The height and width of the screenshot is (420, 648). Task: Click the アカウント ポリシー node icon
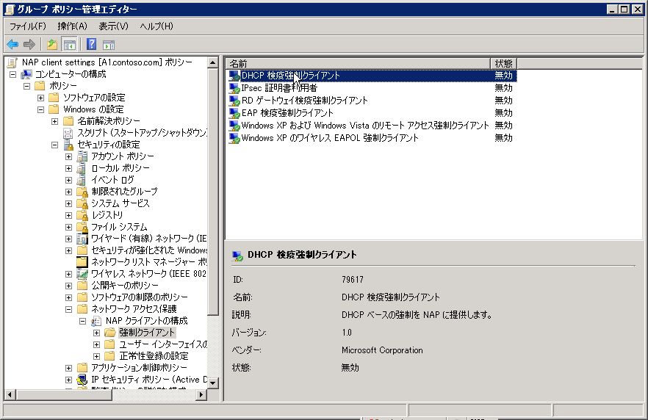(x=82, y=156)
